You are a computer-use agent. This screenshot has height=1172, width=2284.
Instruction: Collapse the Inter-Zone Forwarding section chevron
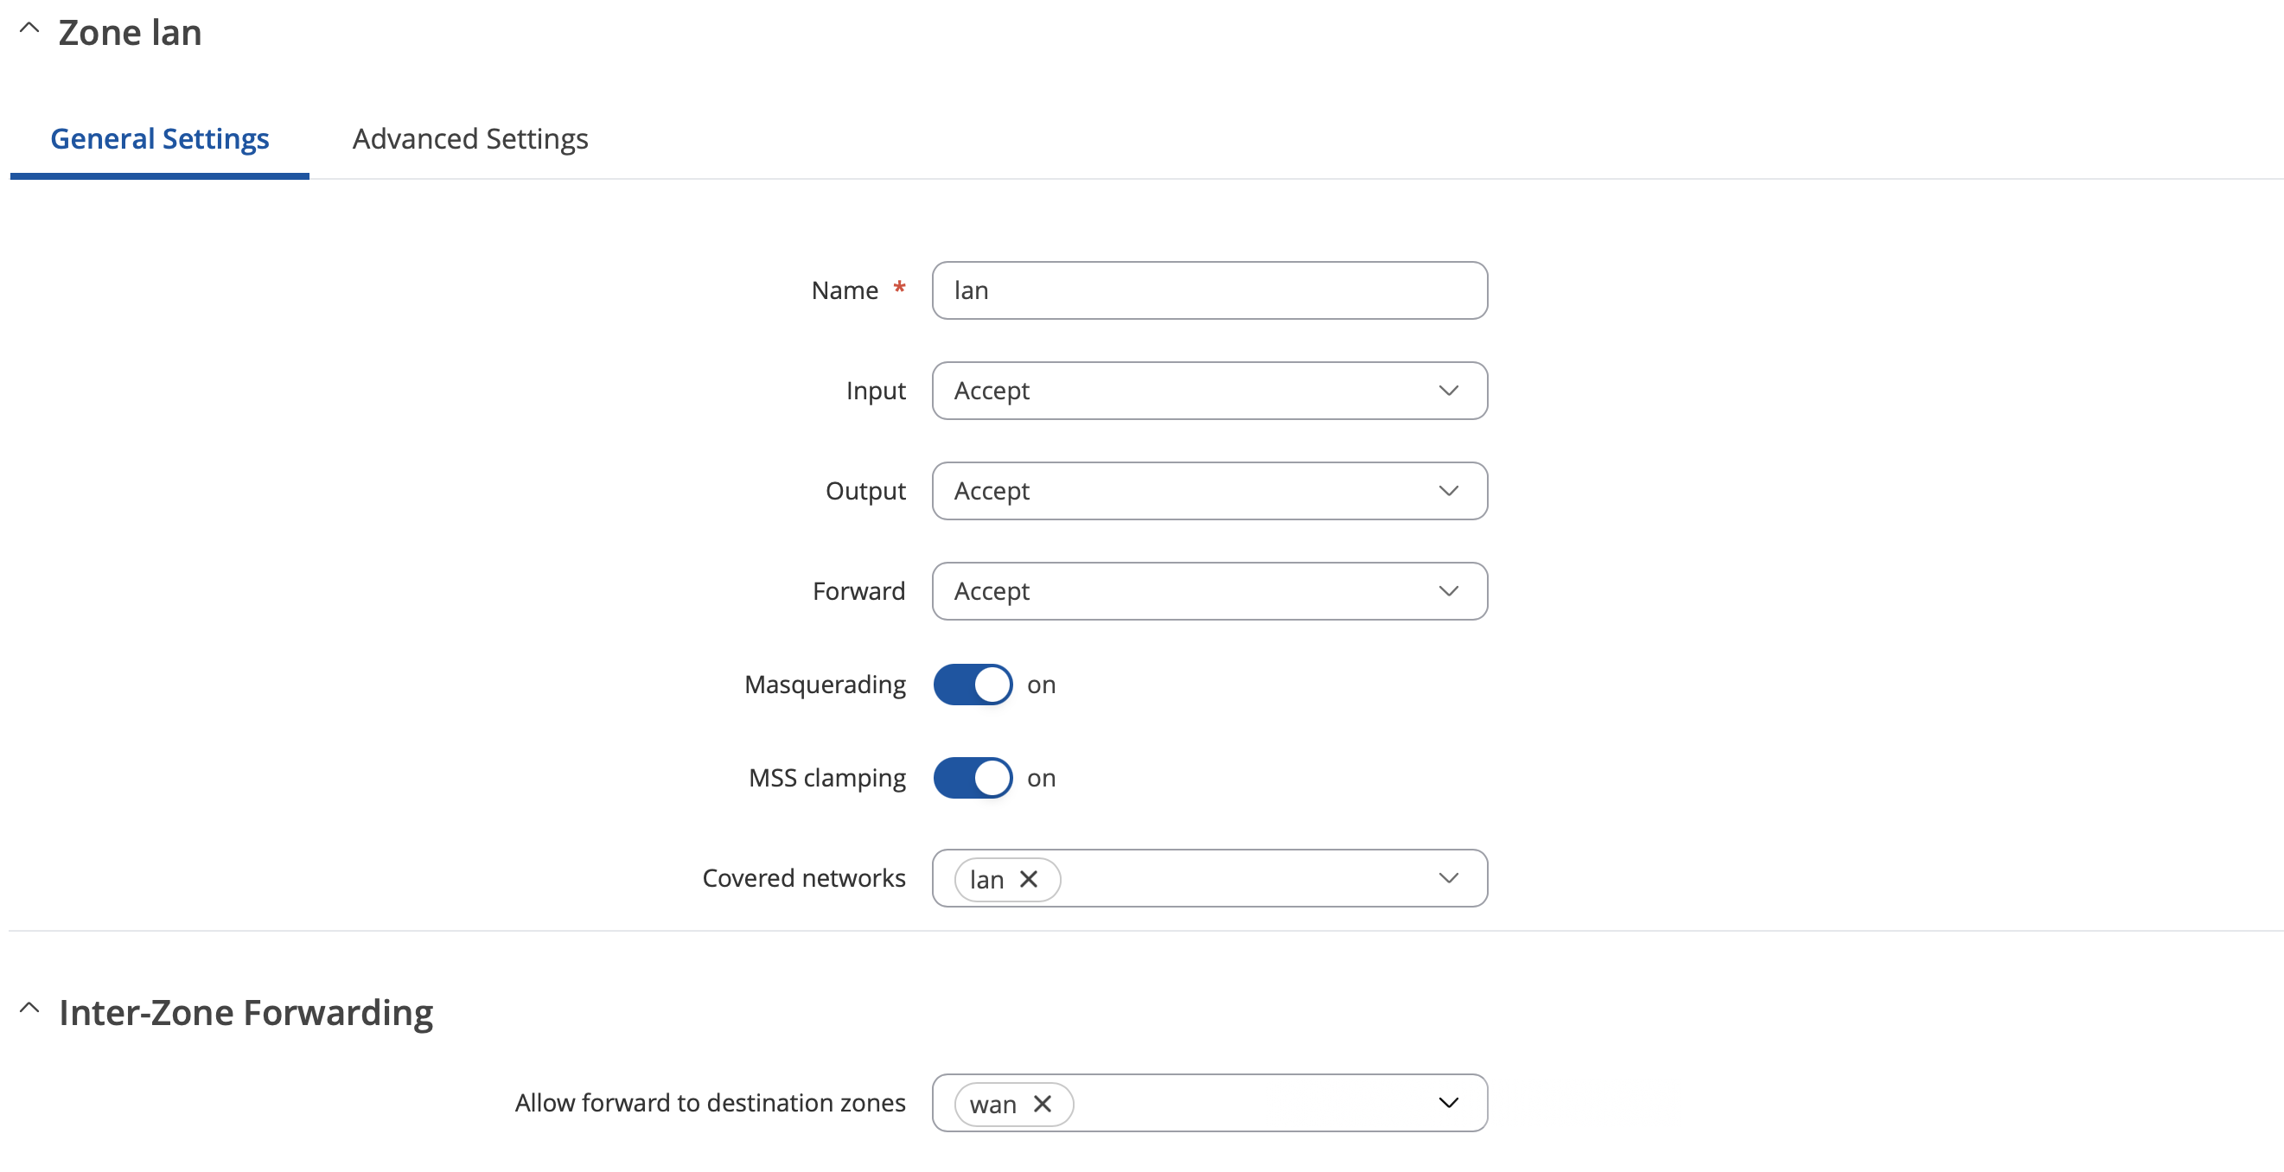29,1008
